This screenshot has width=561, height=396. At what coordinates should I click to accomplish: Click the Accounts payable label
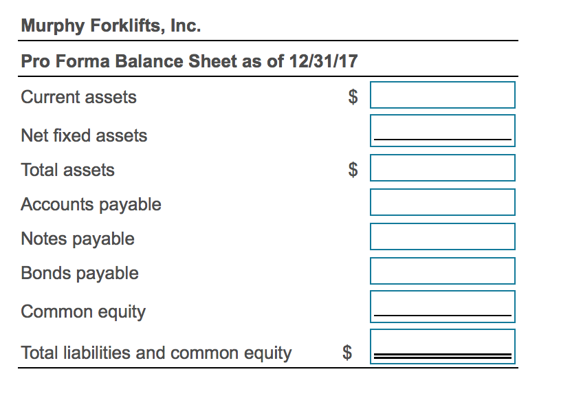[x=91, y=204]
